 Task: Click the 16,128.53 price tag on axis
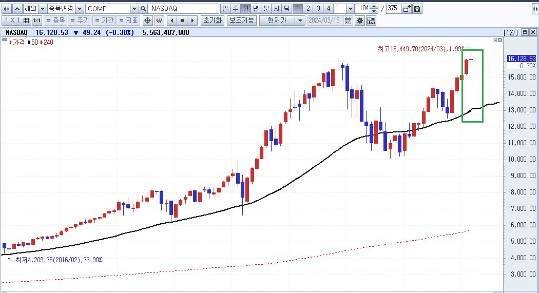[x=522, y=58]
